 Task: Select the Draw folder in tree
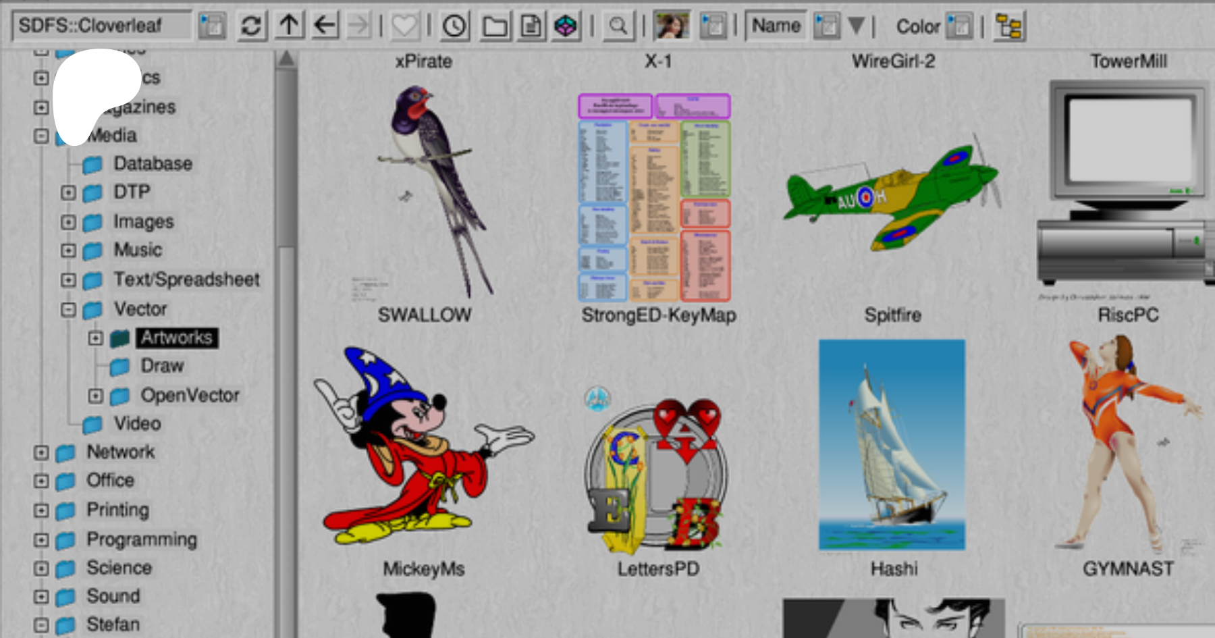(162, 366)
